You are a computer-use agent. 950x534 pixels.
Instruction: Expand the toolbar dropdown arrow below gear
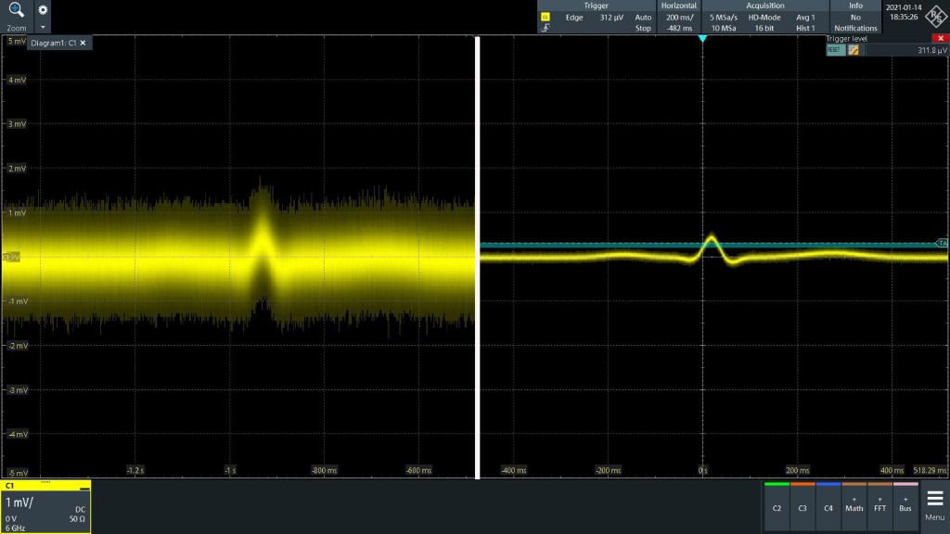(44, 26)
